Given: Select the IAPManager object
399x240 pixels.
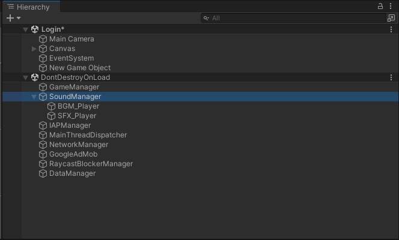Looking at the screenshot, I should pos(70,125).
